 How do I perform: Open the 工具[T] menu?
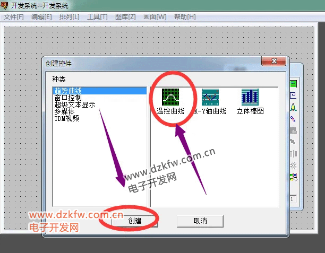(x=97, y=17)
